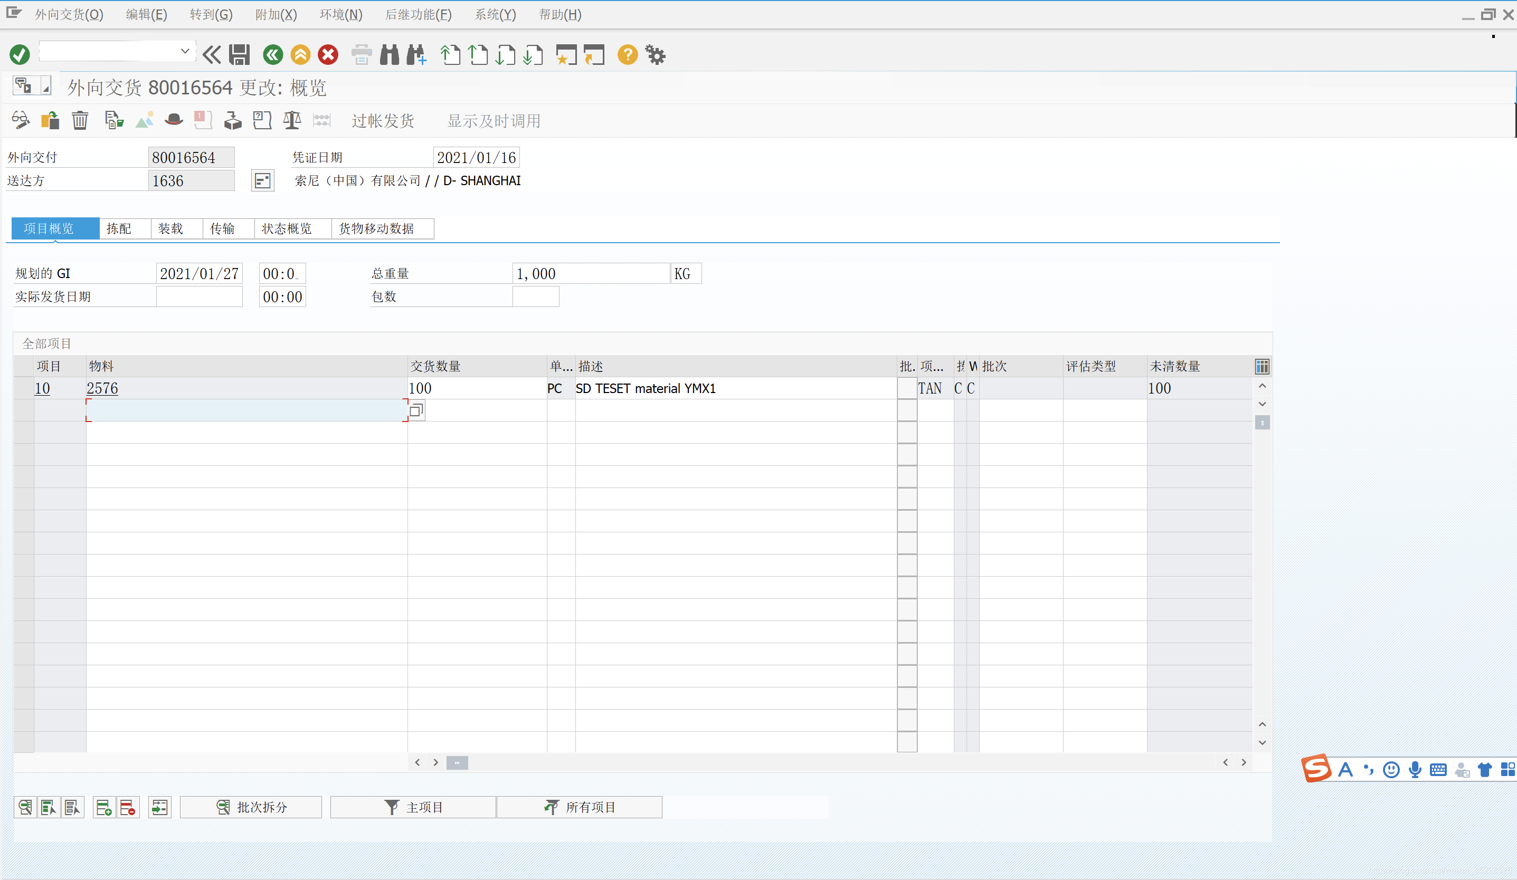Expand the small arrow beside title icon

pyautogui.click(x=45, y=87)
